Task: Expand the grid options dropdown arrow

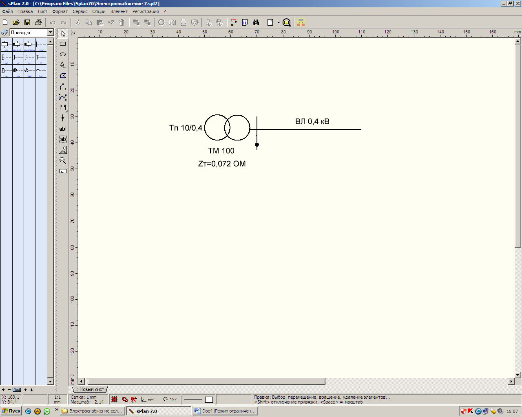Action: point(279,23)
